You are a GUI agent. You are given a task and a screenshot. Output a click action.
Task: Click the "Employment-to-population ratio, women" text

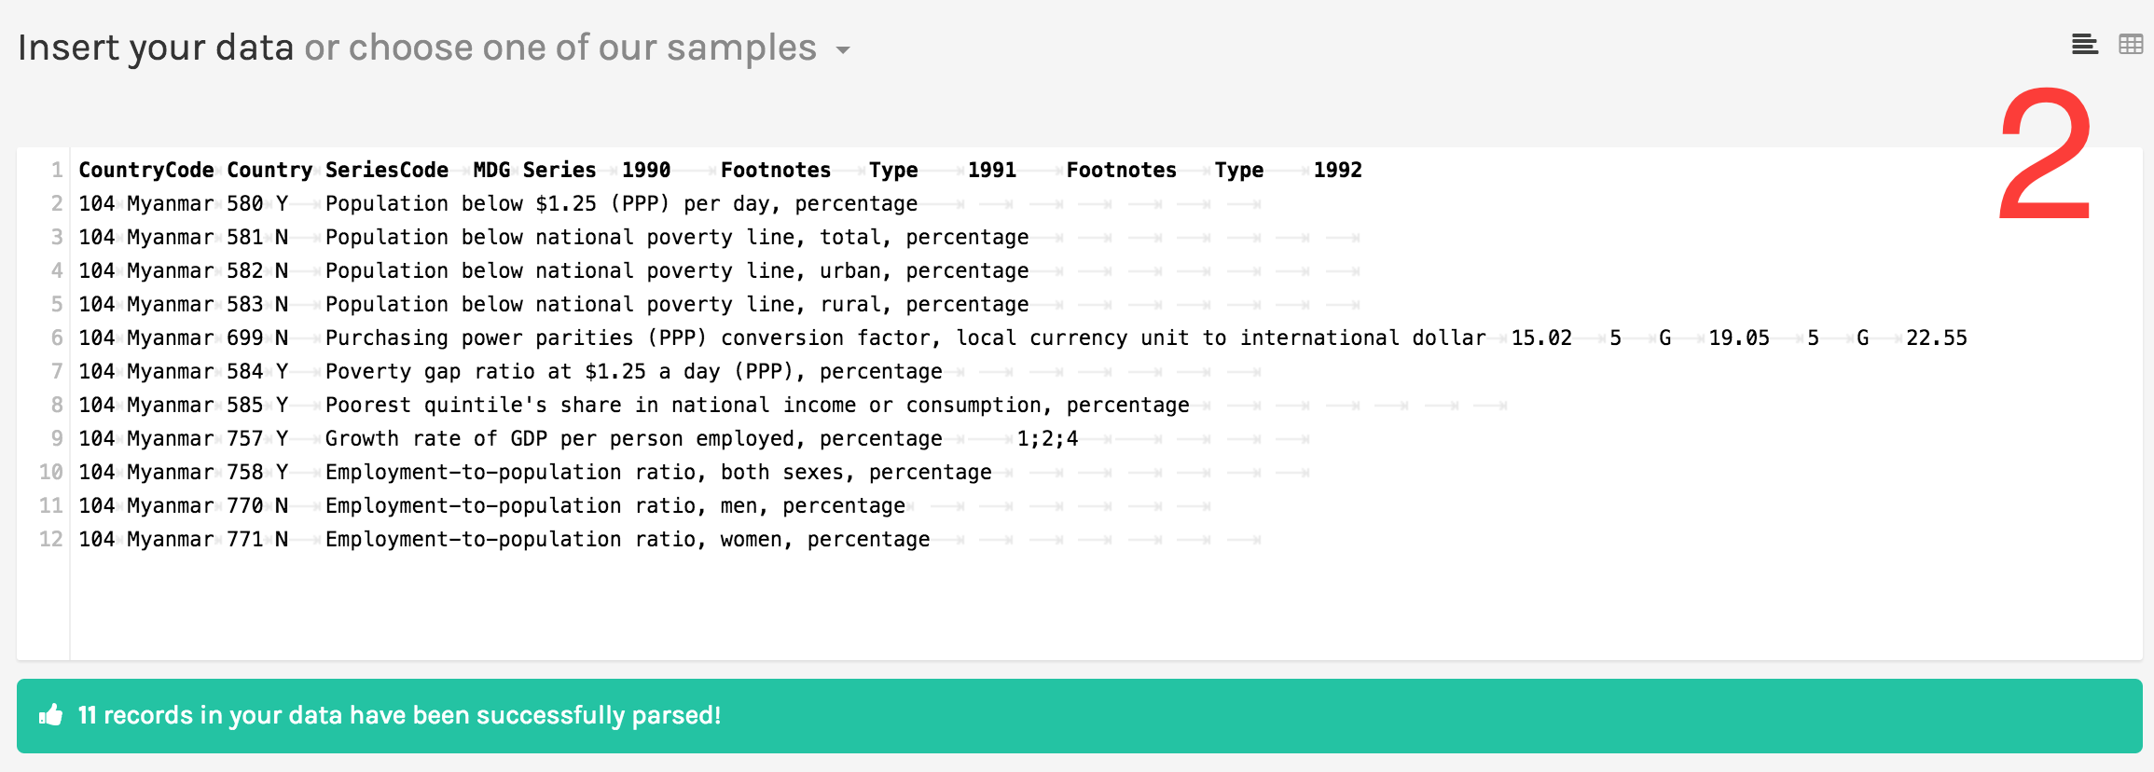coord(627,539)
